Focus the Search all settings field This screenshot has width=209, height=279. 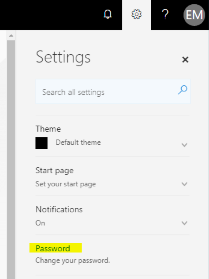[113, 92]
